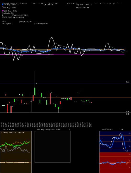Click the 'SI 14/3: 49.69 / 52.99' readout

[20, 15]
